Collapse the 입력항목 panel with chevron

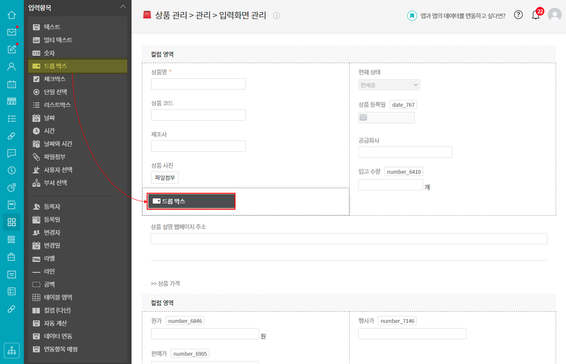pos(123,6)
